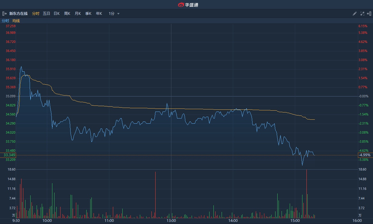The width and height of the screenshot is (373, 224).
Task: Click the fullscreen expand chart icon
Action: click(362, 14)
